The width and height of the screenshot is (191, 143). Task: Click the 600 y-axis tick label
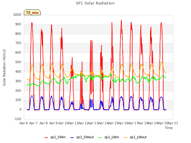(x=18, y=52)
